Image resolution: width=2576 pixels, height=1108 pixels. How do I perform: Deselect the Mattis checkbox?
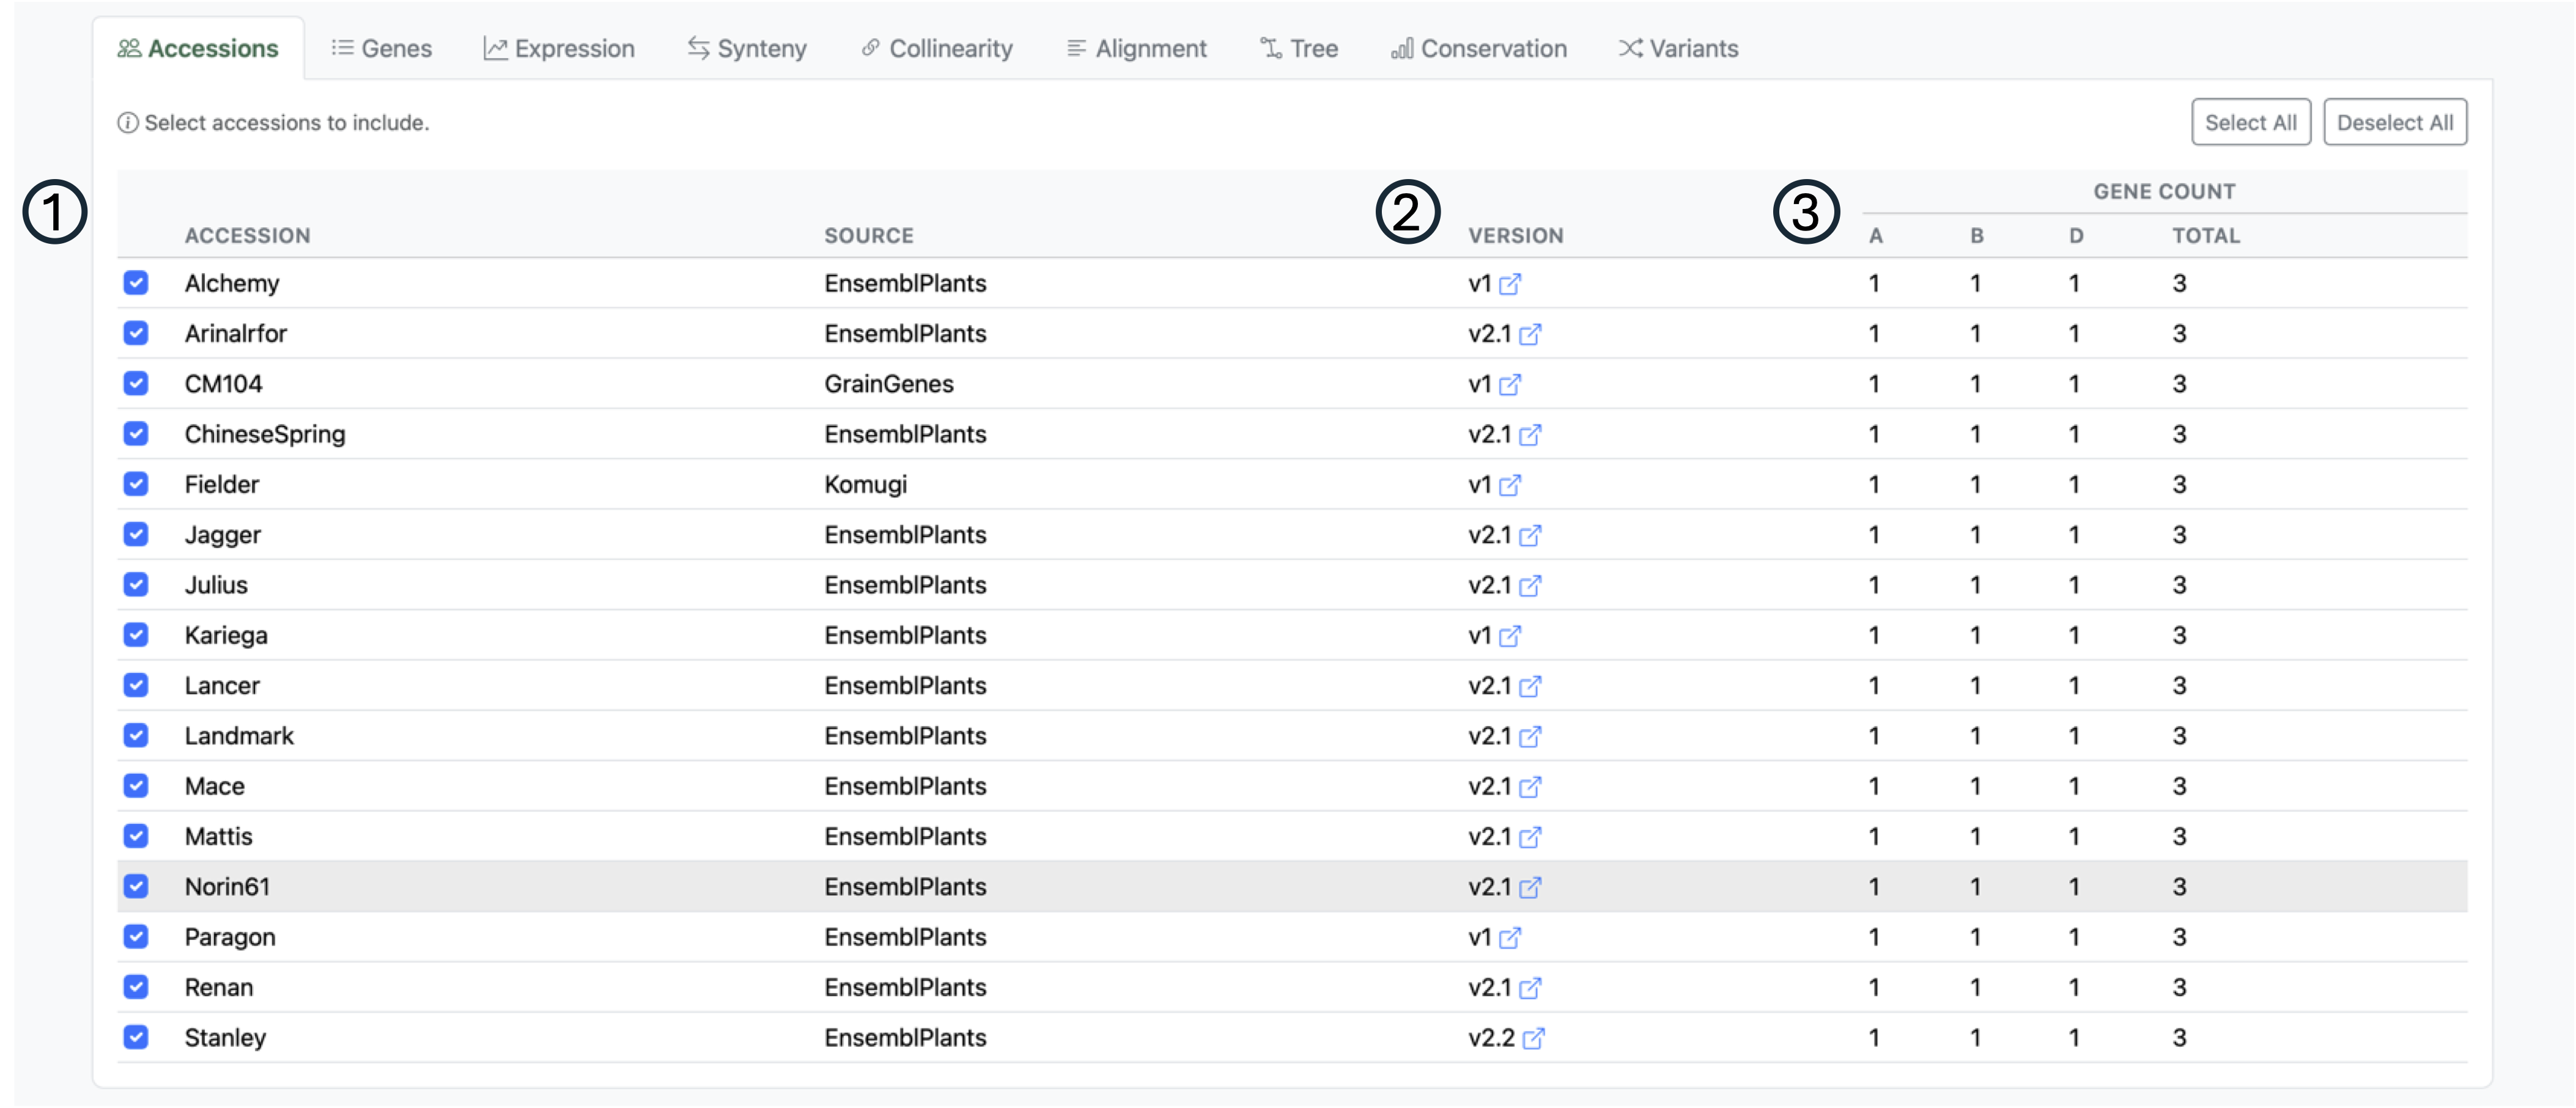tap(136, 836)
